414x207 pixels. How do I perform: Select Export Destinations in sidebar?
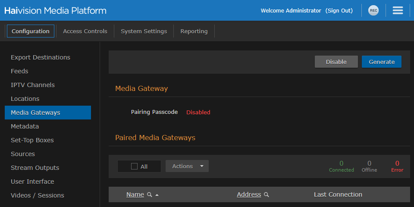pyautogui.click(x=41, y=57)
